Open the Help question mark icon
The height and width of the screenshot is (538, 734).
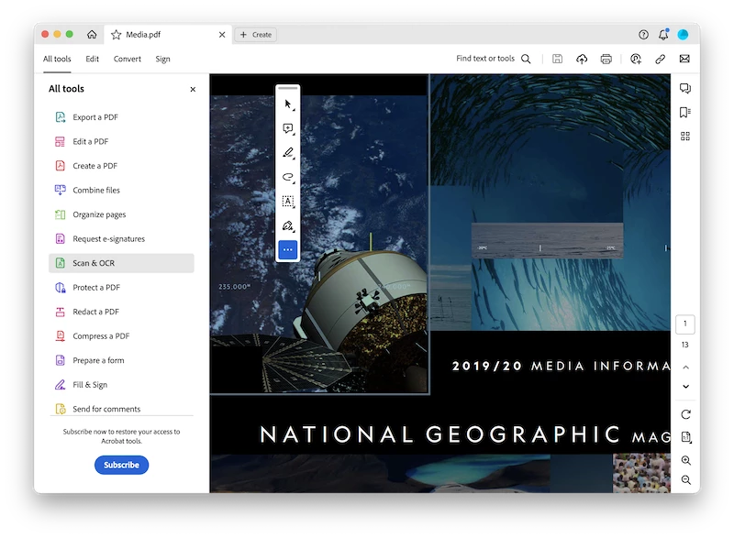pos(644,35)
